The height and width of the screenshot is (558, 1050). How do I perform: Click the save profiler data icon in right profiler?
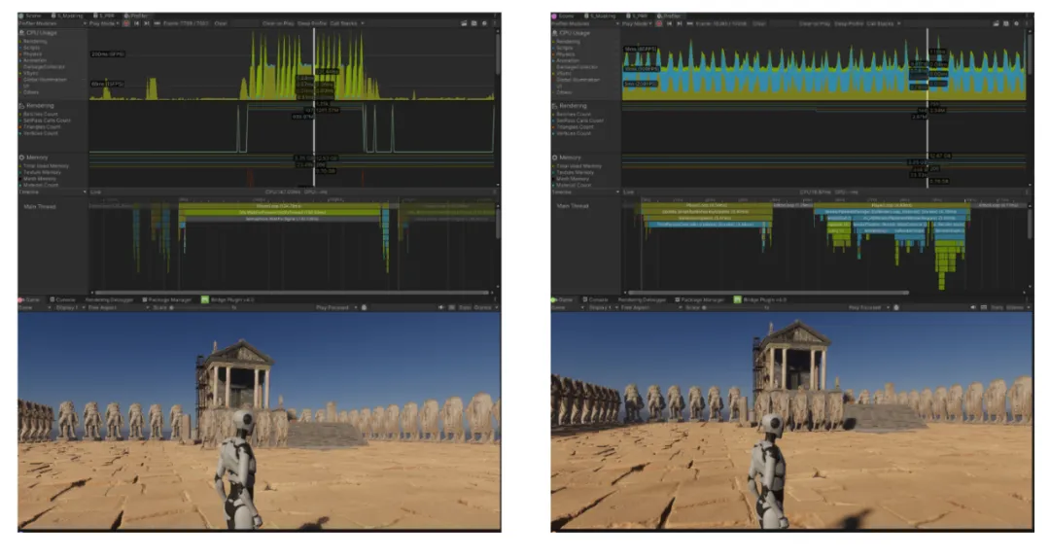pyautogui.click(x=1006, y=23)
